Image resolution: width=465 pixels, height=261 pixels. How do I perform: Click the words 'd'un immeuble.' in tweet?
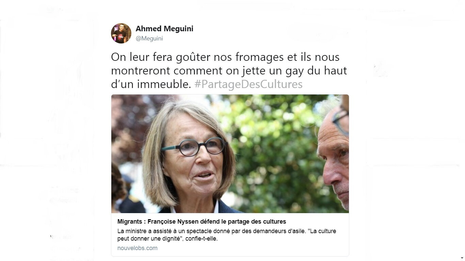pos(151,84)
